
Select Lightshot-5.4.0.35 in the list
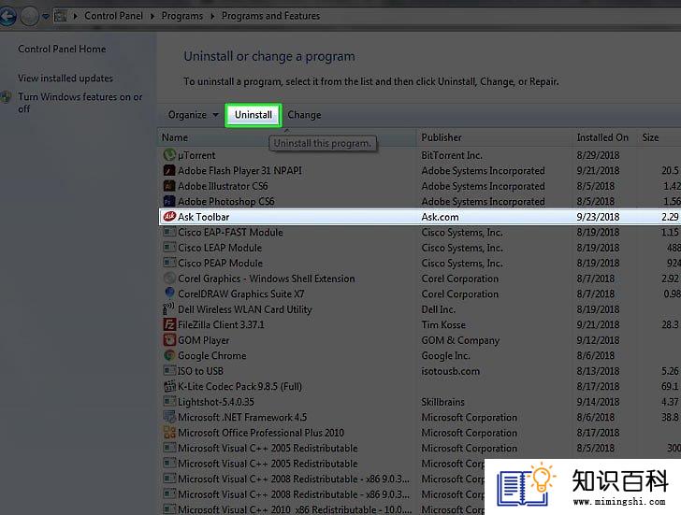(x=216, y=402)
